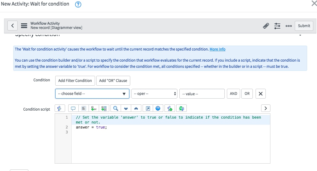Add an OR condition on this row
The height and width of the screenshot is (171, 317).
click(x=247, y=94)
